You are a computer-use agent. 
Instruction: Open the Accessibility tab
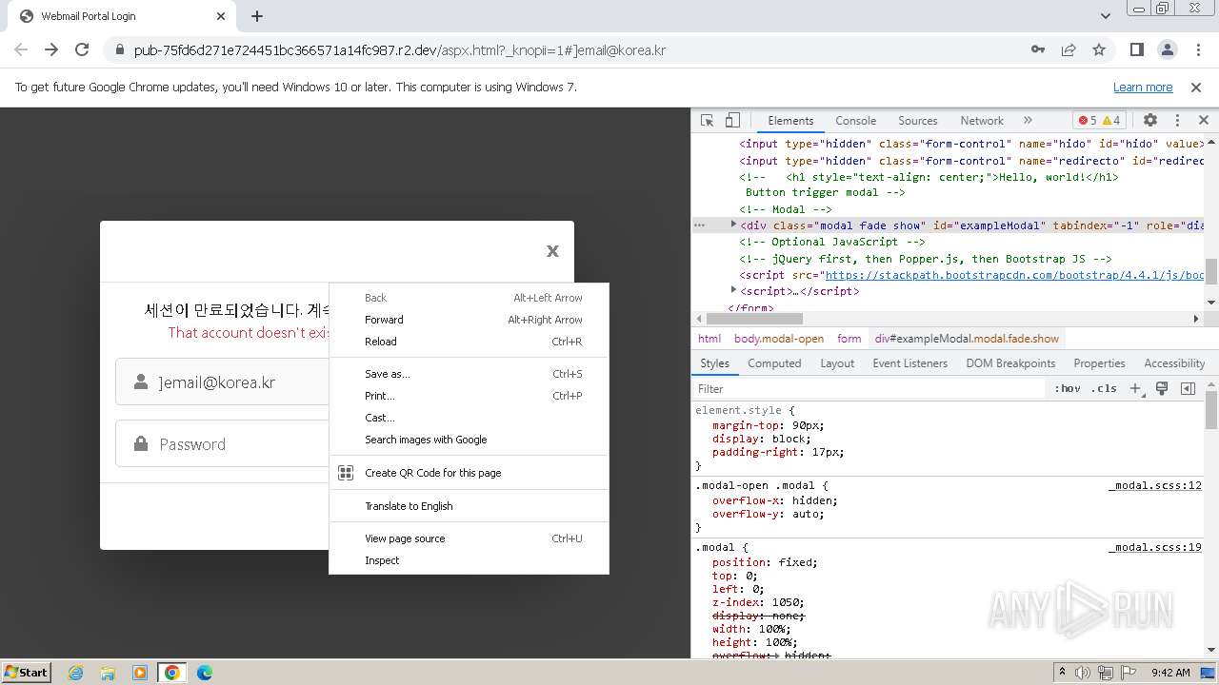coord(1174,363)
